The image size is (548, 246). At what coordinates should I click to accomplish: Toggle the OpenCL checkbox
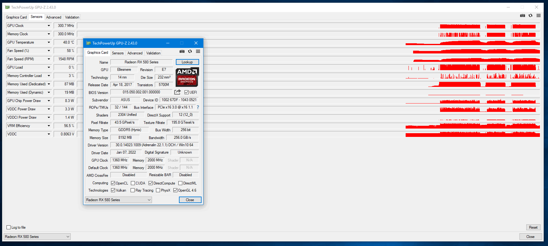point(113,183)
